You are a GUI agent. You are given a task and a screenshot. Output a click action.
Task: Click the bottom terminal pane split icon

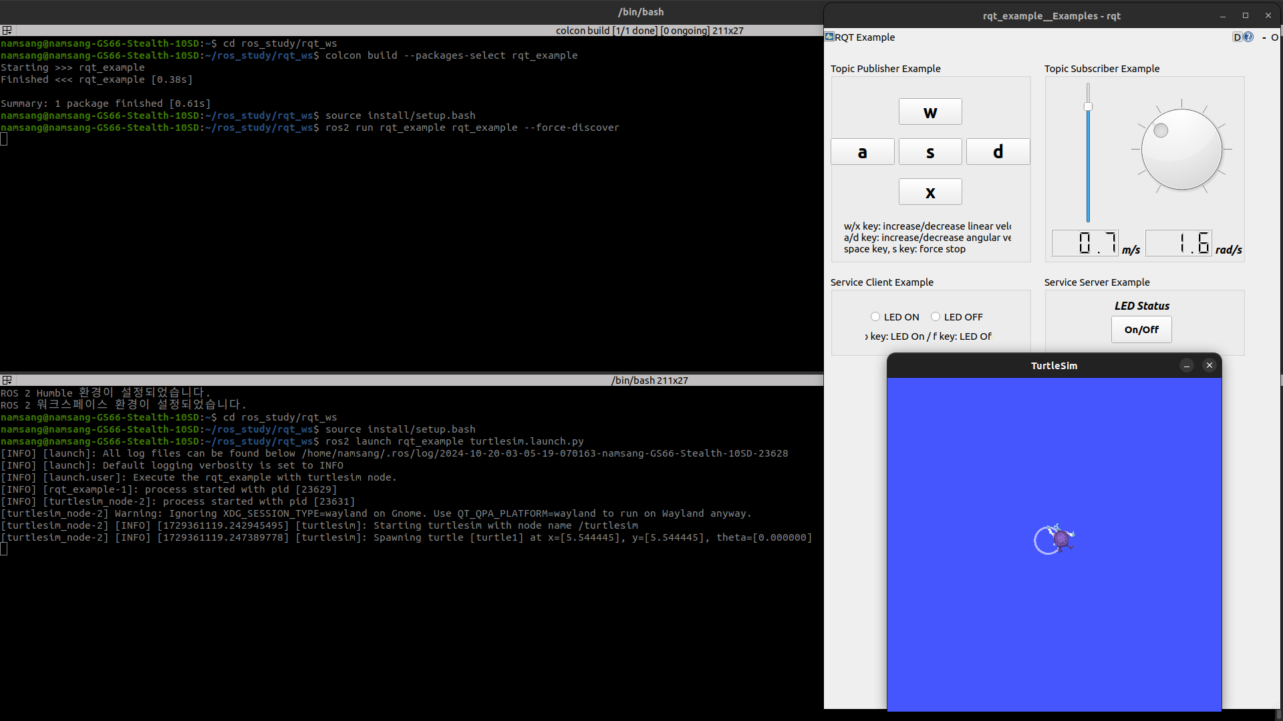click(7, 381)
